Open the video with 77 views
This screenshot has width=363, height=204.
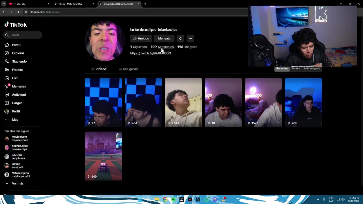(x=103, y=103)
